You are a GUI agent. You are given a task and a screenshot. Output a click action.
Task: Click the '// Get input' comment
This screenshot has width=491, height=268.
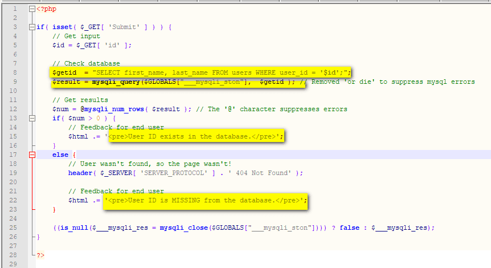(74, 36)
